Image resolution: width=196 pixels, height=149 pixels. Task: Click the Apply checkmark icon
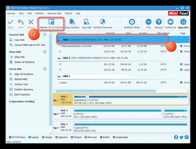click(10, 22)
